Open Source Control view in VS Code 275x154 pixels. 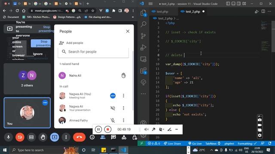(x=143, y=36)
